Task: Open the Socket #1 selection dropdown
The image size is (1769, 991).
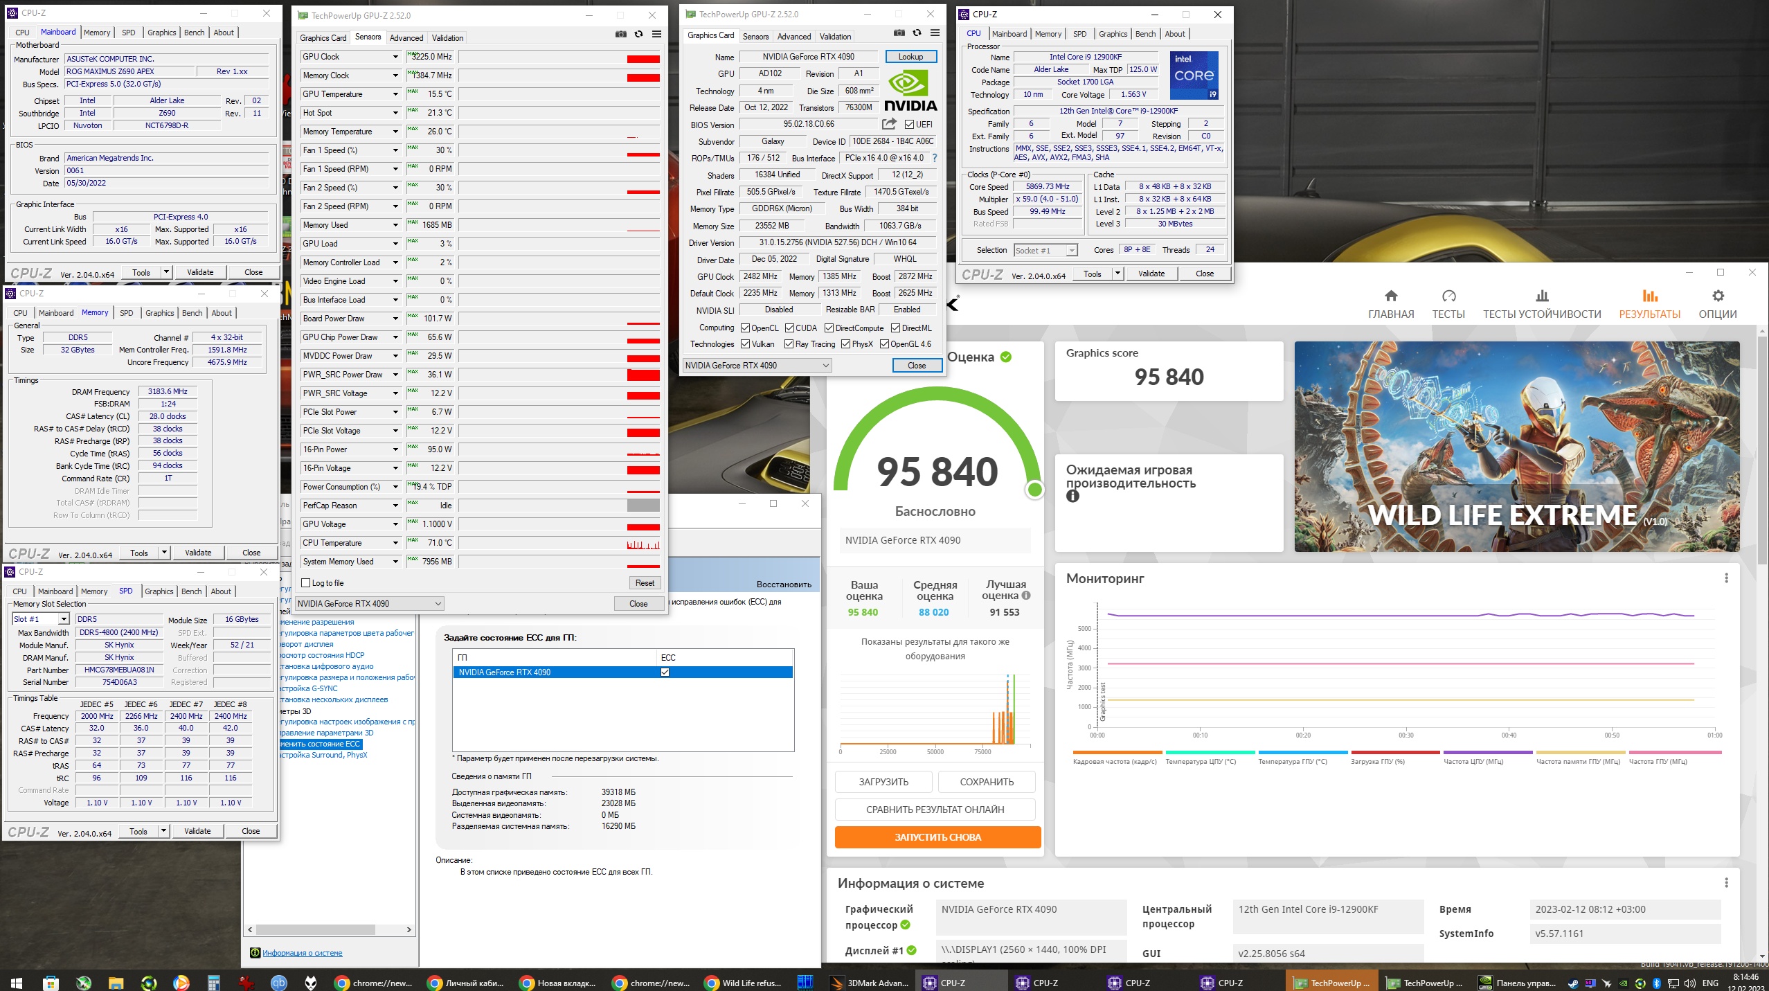Action: [1046, 251]
